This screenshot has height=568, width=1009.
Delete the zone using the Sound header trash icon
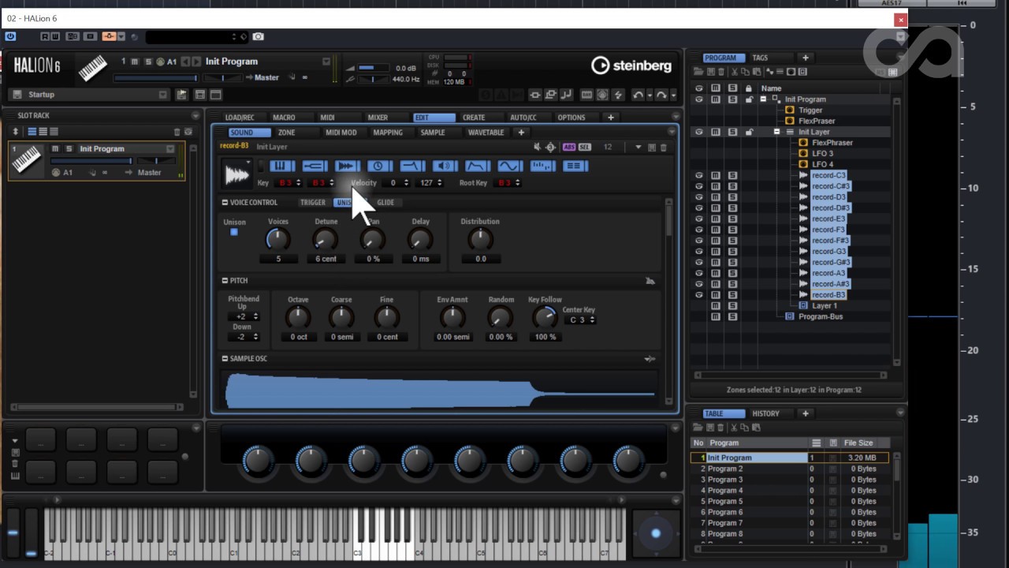(x=663, y=147)
